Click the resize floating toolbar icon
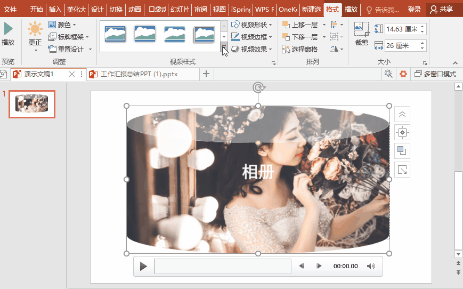 [402, 170]
